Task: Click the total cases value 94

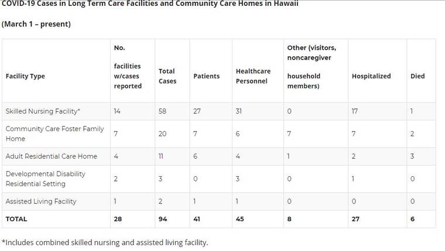Action: [163, 219]
